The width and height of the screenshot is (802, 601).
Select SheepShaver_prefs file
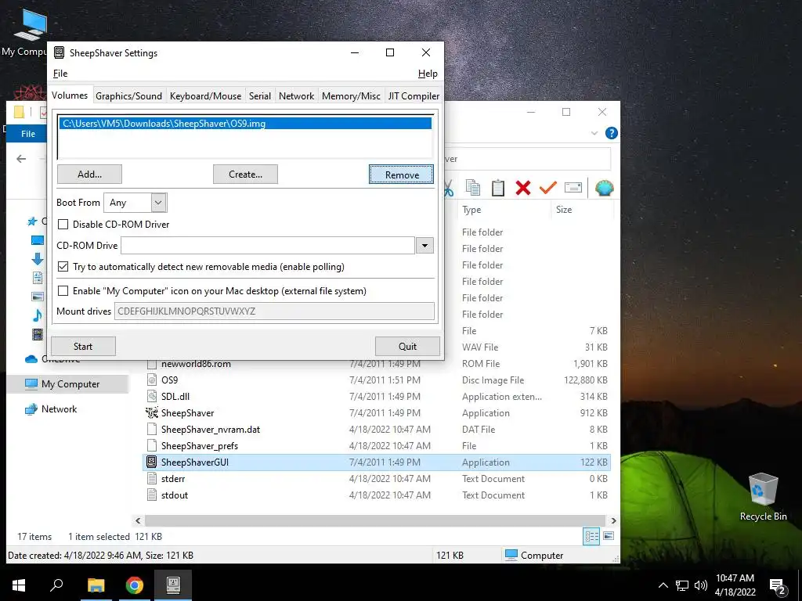click(x=200, y=446)
